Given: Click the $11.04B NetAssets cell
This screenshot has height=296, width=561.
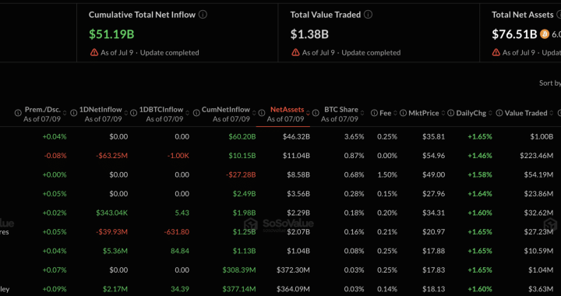Looking at the screenshot, I should pos(296,156).
